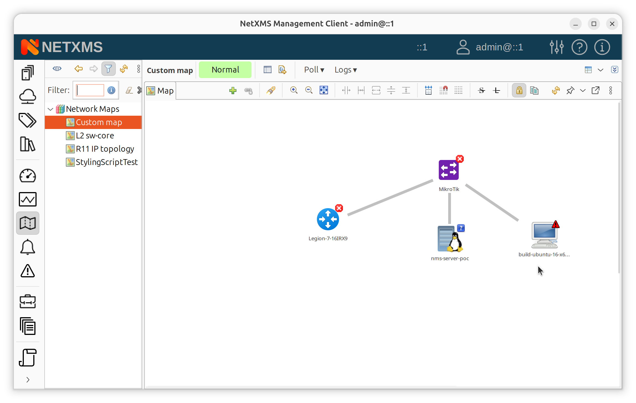Image resolution: width=636 pixels, height=403 pixels.
Task: Open the Alarms bell sidebar icon
Action: pos(28,247)
